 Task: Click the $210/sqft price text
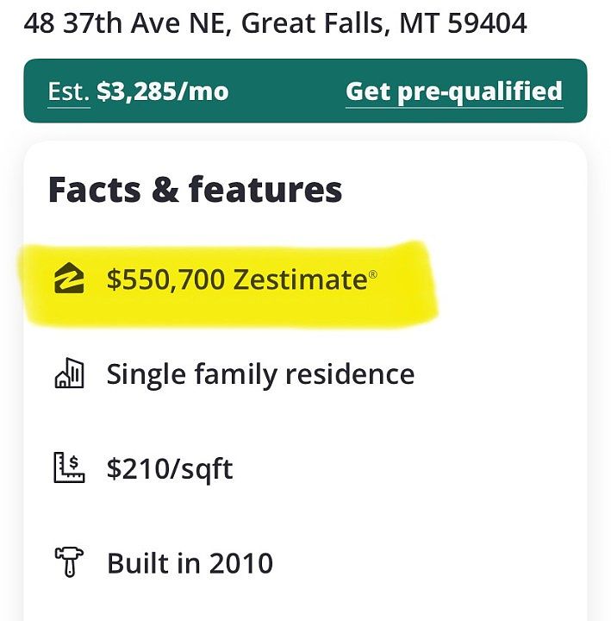(170, 469)
